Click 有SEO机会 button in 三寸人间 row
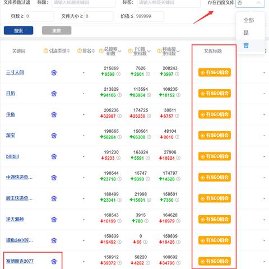 (x=215, y=72)
